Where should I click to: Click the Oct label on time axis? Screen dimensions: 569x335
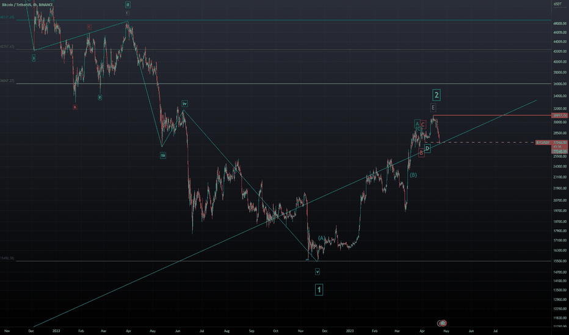(276, 331)
